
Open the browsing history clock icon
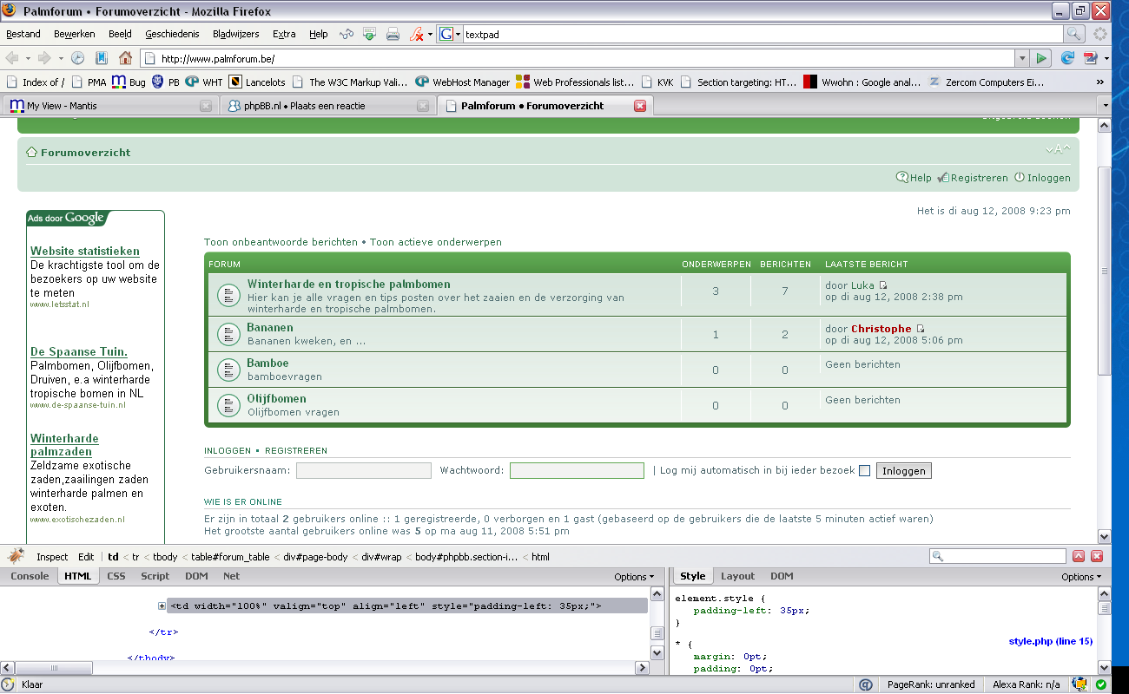point(77,58)
